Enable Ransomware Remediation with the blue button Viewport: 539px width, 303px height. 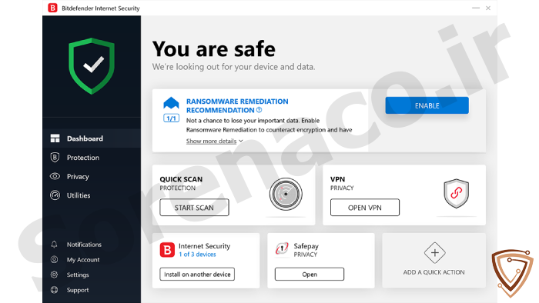pos(427,105)
